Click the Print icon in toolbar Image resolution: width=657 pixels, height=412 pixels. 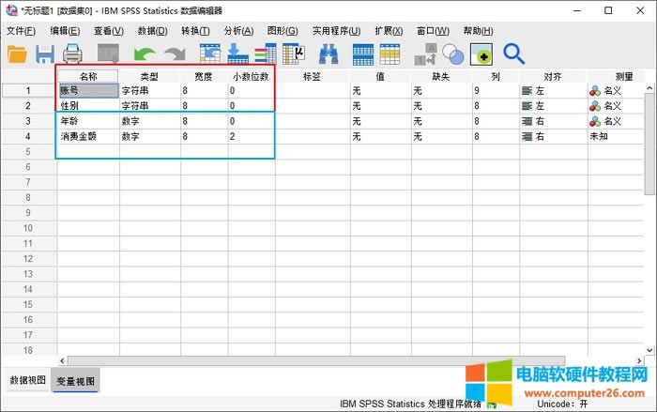(x=73, y=53)
